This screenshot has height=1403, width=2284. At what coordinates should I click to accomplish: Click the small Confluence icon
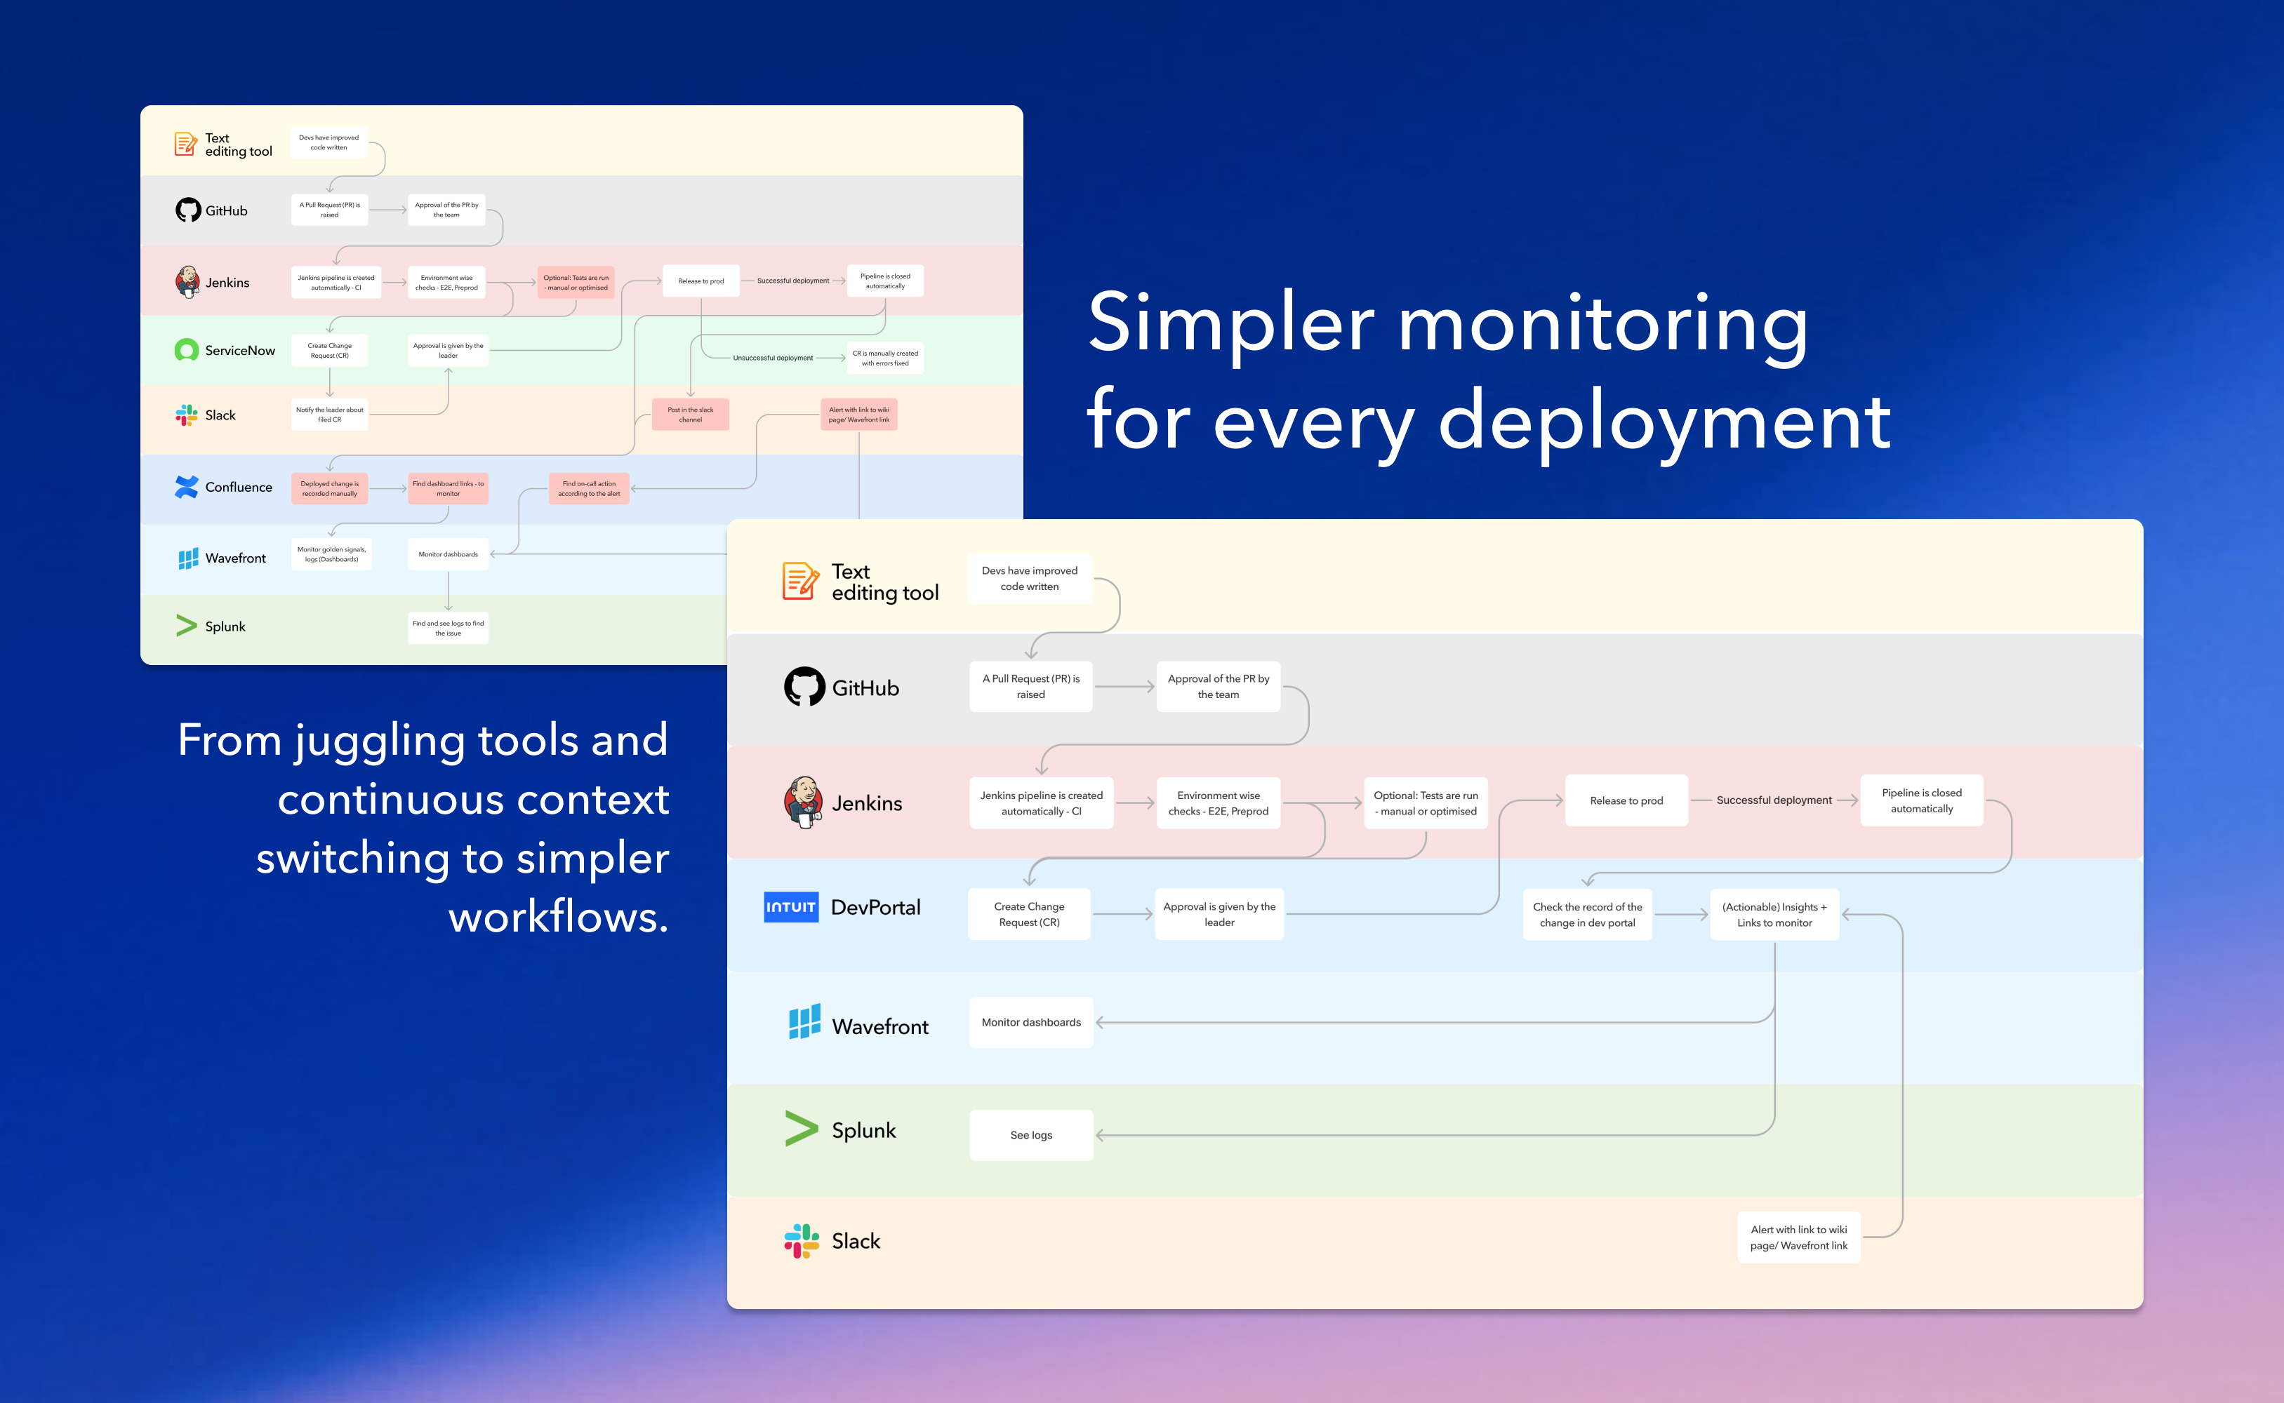[x=187, y=486]
